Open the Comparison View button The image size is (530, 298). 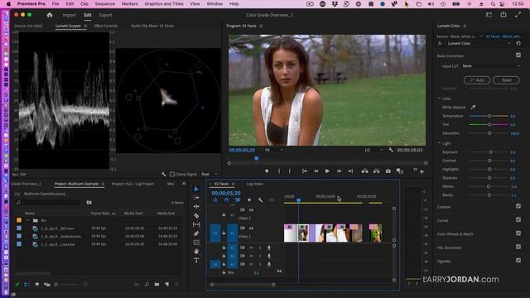click(x=399, y=171)
